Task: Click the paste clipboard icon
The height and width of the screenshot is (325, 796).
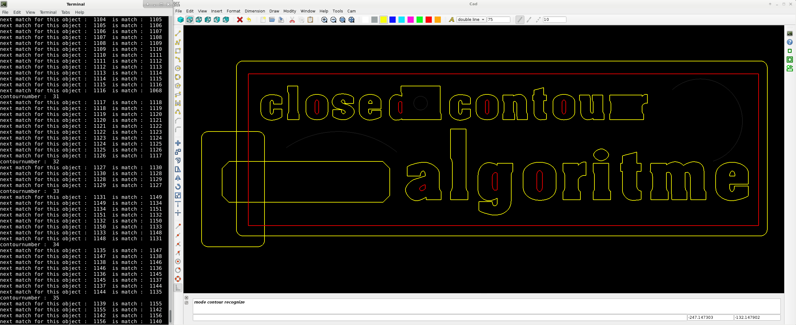Action: [x=310, y=20]
